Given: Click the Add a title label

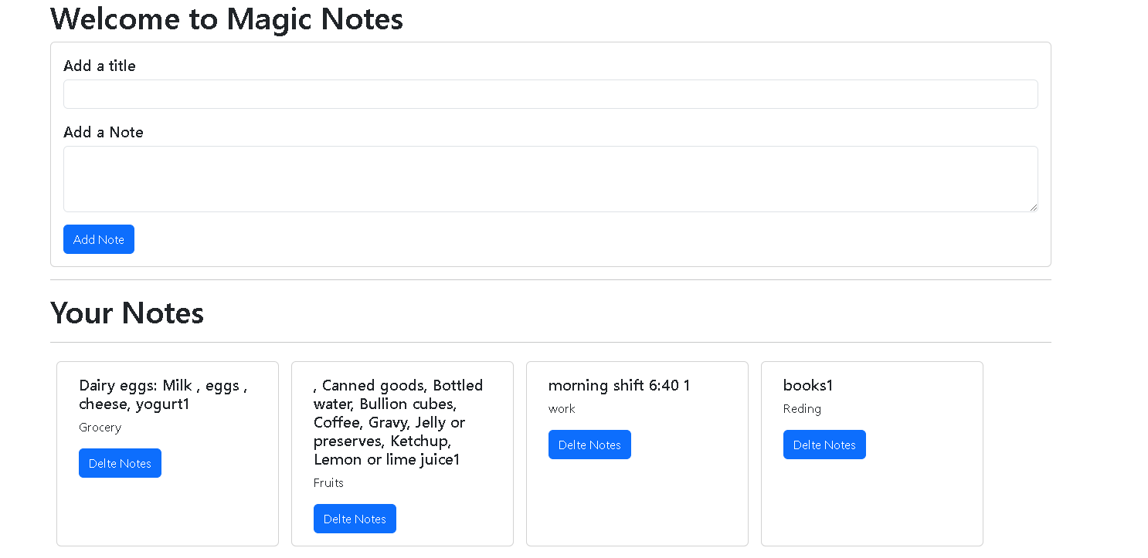Looking at the screenshot, I should click(99, 66).
